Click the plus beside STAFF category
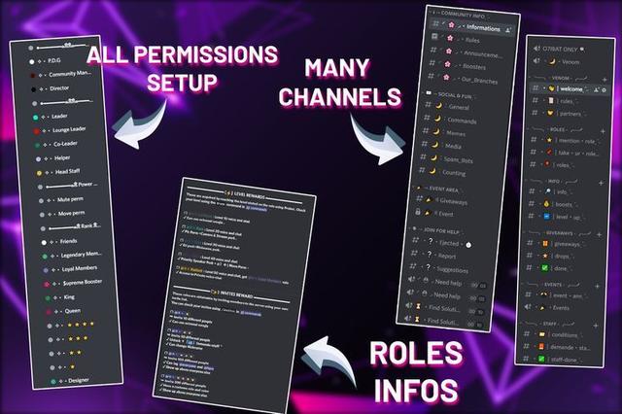Viewport: 622px width, 414px height. pos(596,326)
